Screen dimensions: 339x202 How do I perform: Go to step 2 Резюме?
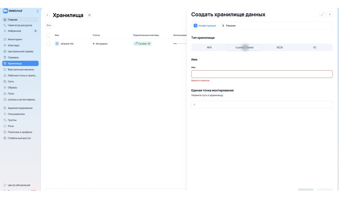pyautogui.click(x=228, y=26)
